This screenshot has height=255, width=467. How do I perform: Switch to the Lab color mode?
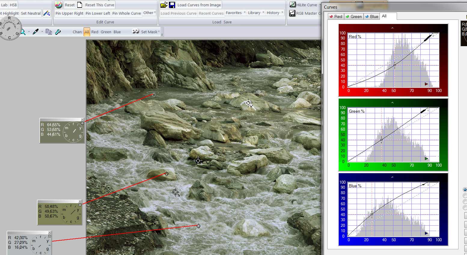click(x=4, y=5)
